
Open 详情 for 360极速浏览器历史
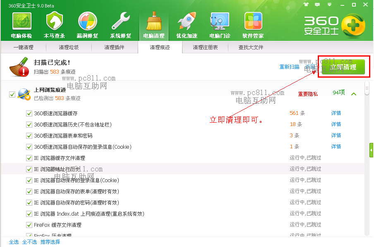(x=336, y=124)
